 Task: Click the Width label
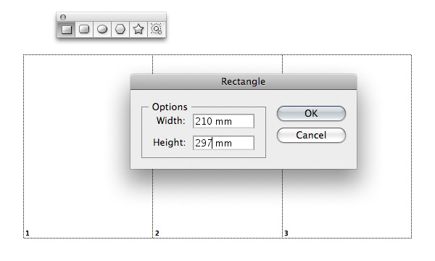[170, 121]
